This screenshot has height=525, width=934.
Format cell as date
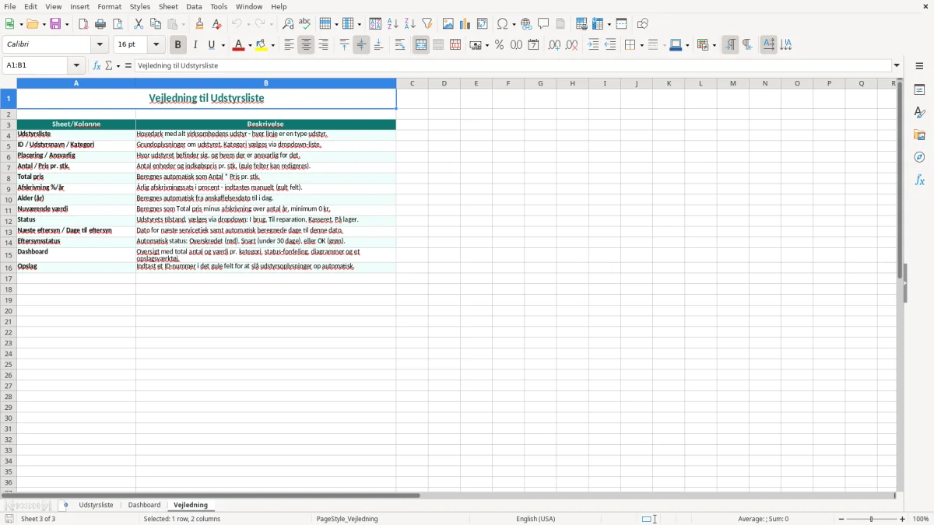pos(534,45)
